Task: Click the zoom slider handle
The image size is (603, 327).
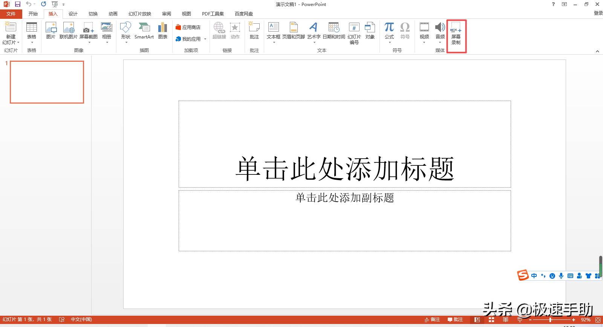Action: [551, 319]
